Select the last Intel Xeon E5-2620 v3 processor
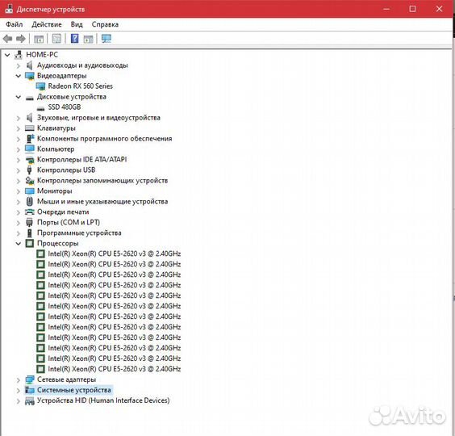 115,369
